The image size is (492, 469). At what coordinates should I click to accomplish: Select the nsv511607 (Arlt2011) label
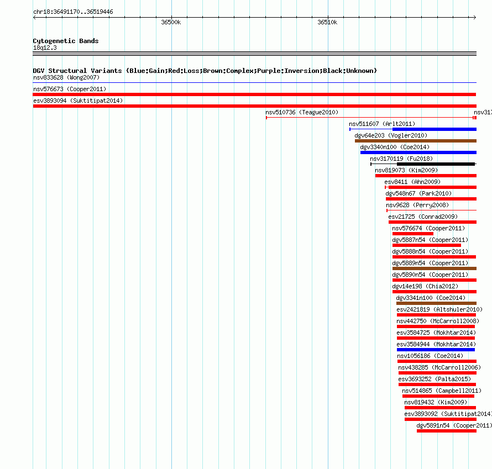point(382,124)
